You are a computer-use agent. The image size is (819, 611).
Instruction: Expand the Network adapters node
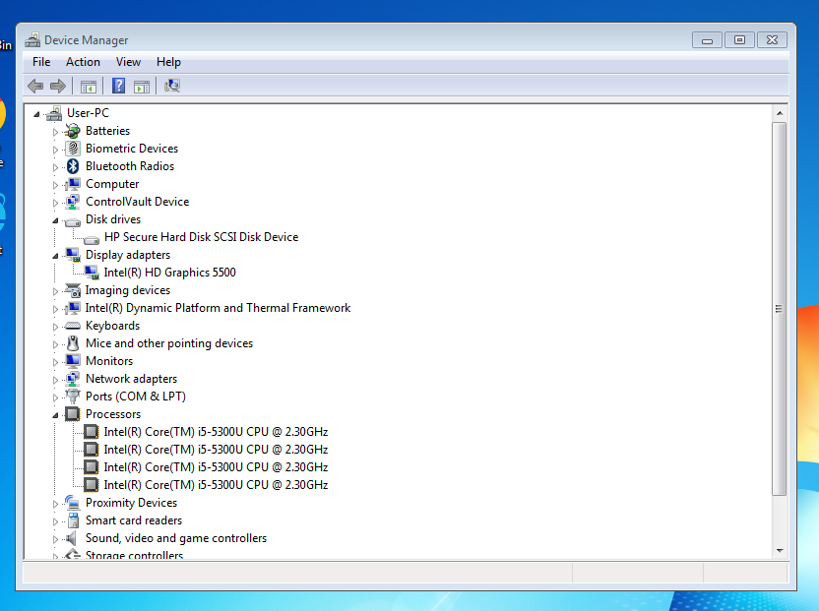[55, 380]
